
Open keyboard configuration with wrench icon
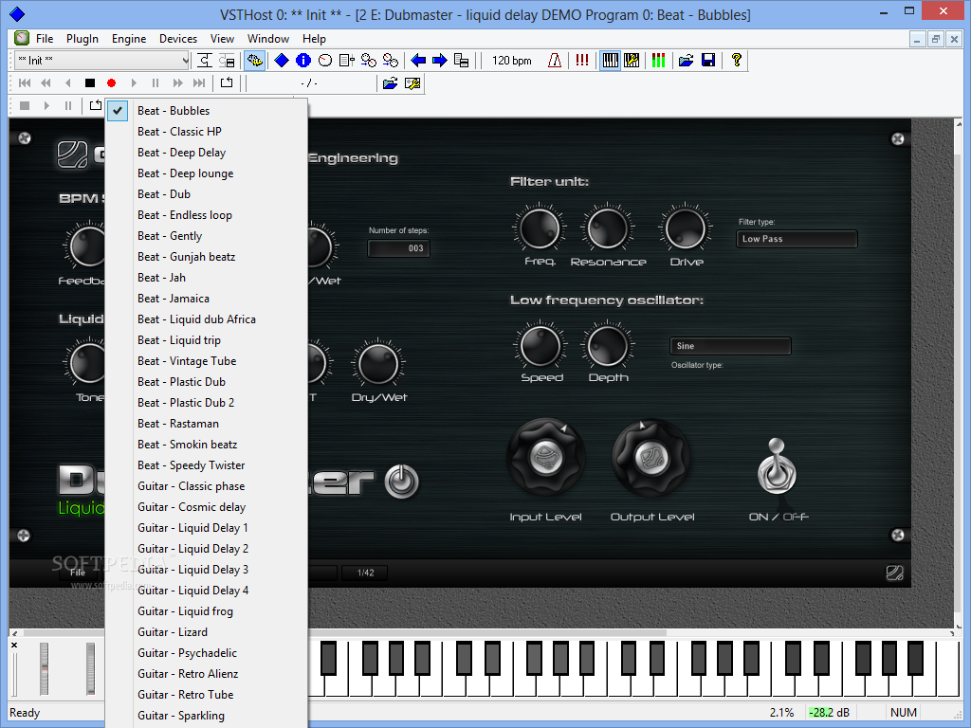(x=632, y=60)
